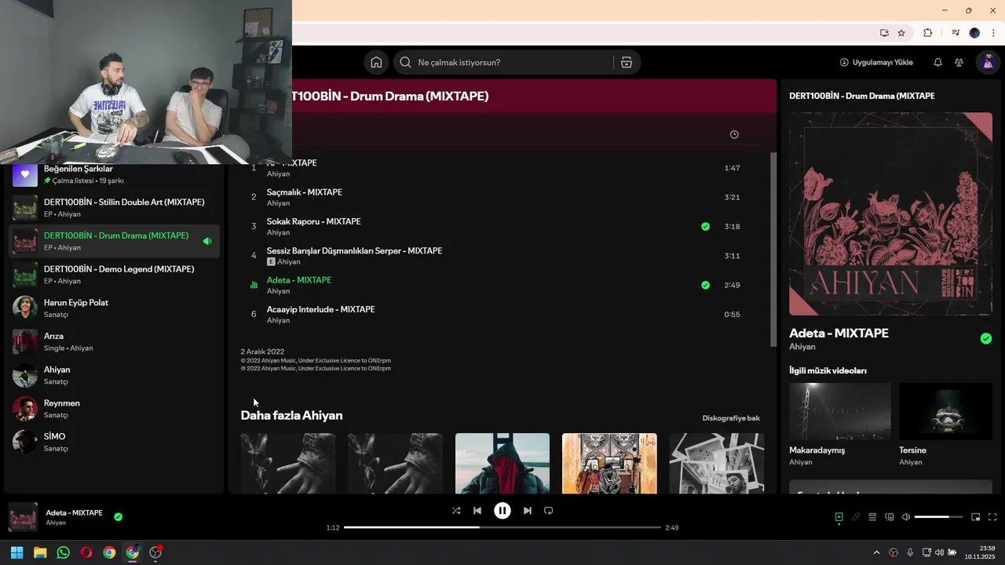The width and height of the screenshot is (1005, 565).
Task: Bookmark page with browser star icon
Action: (901, 33)
